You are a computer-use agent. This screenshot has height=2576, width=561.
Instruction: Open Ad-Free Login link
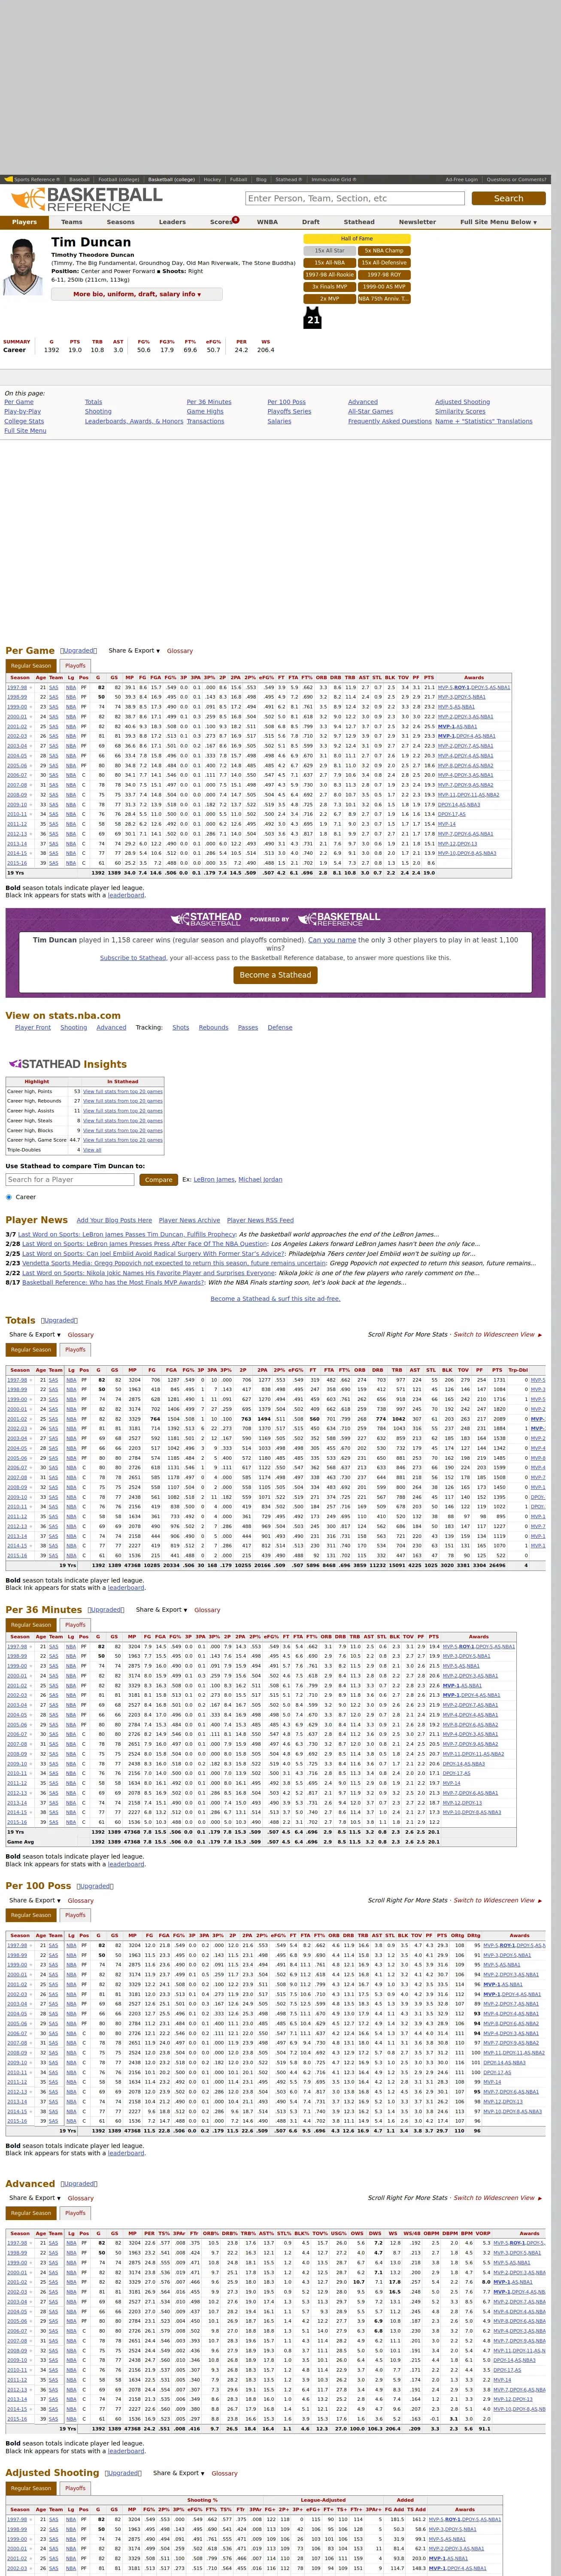tap(461, 180)
